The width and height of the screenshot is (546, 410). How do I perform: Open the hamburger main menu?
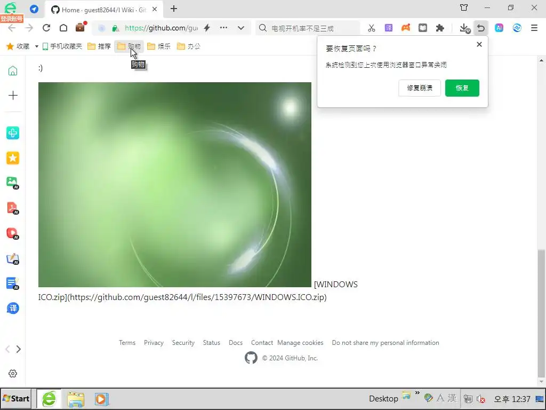pyautogui.click(x=534, y=28)
